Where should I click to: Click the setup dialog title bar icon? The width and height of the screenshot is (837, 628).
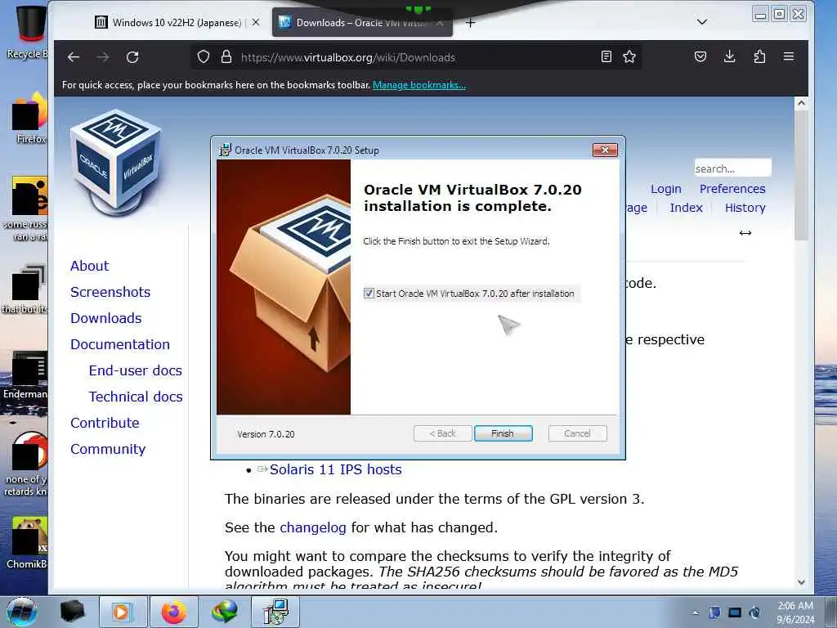coord(226,150)
